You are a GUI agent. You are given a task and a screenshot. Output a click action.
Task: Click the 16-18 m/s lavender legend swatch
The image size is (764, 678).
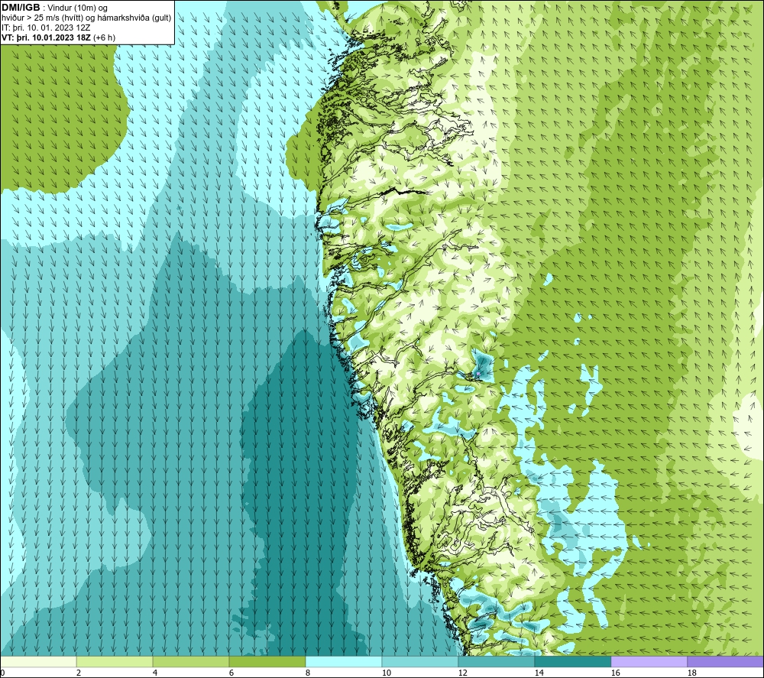[x=649, y=661]
